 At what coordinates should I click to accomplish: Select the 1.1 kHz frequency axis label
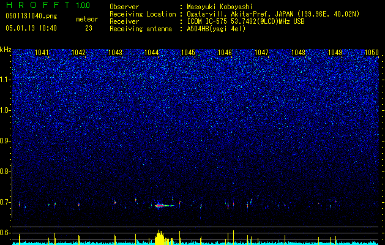pos(5,80)
